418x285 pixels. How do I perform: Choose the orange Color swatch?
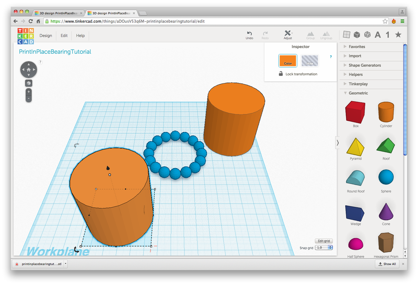[x=288, y=61]
